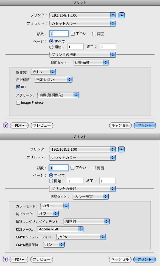Open the スクリーン dropdown showing 自動(階調優先)

[58, 95]
